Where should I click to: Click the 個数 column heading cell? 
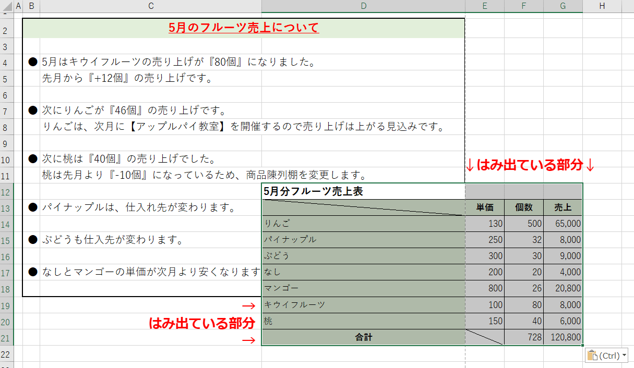[x=524, y=207]
